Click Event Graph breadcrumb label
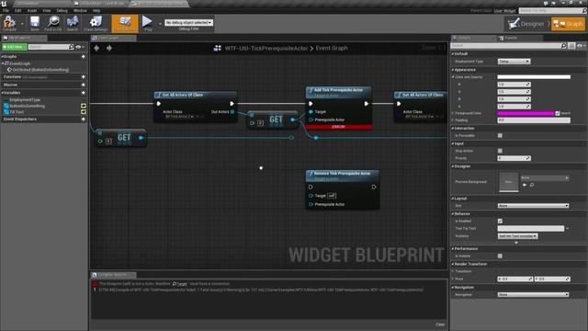 tap(332, 48)
